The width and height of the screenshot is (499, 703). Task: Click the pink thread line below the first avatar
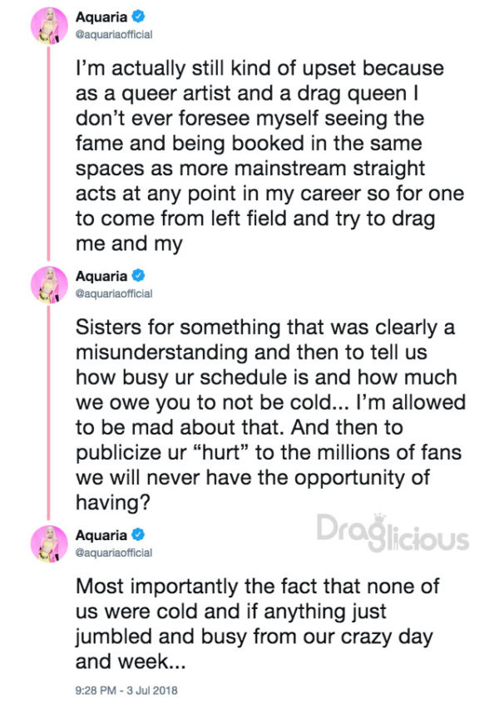point(48,152)
